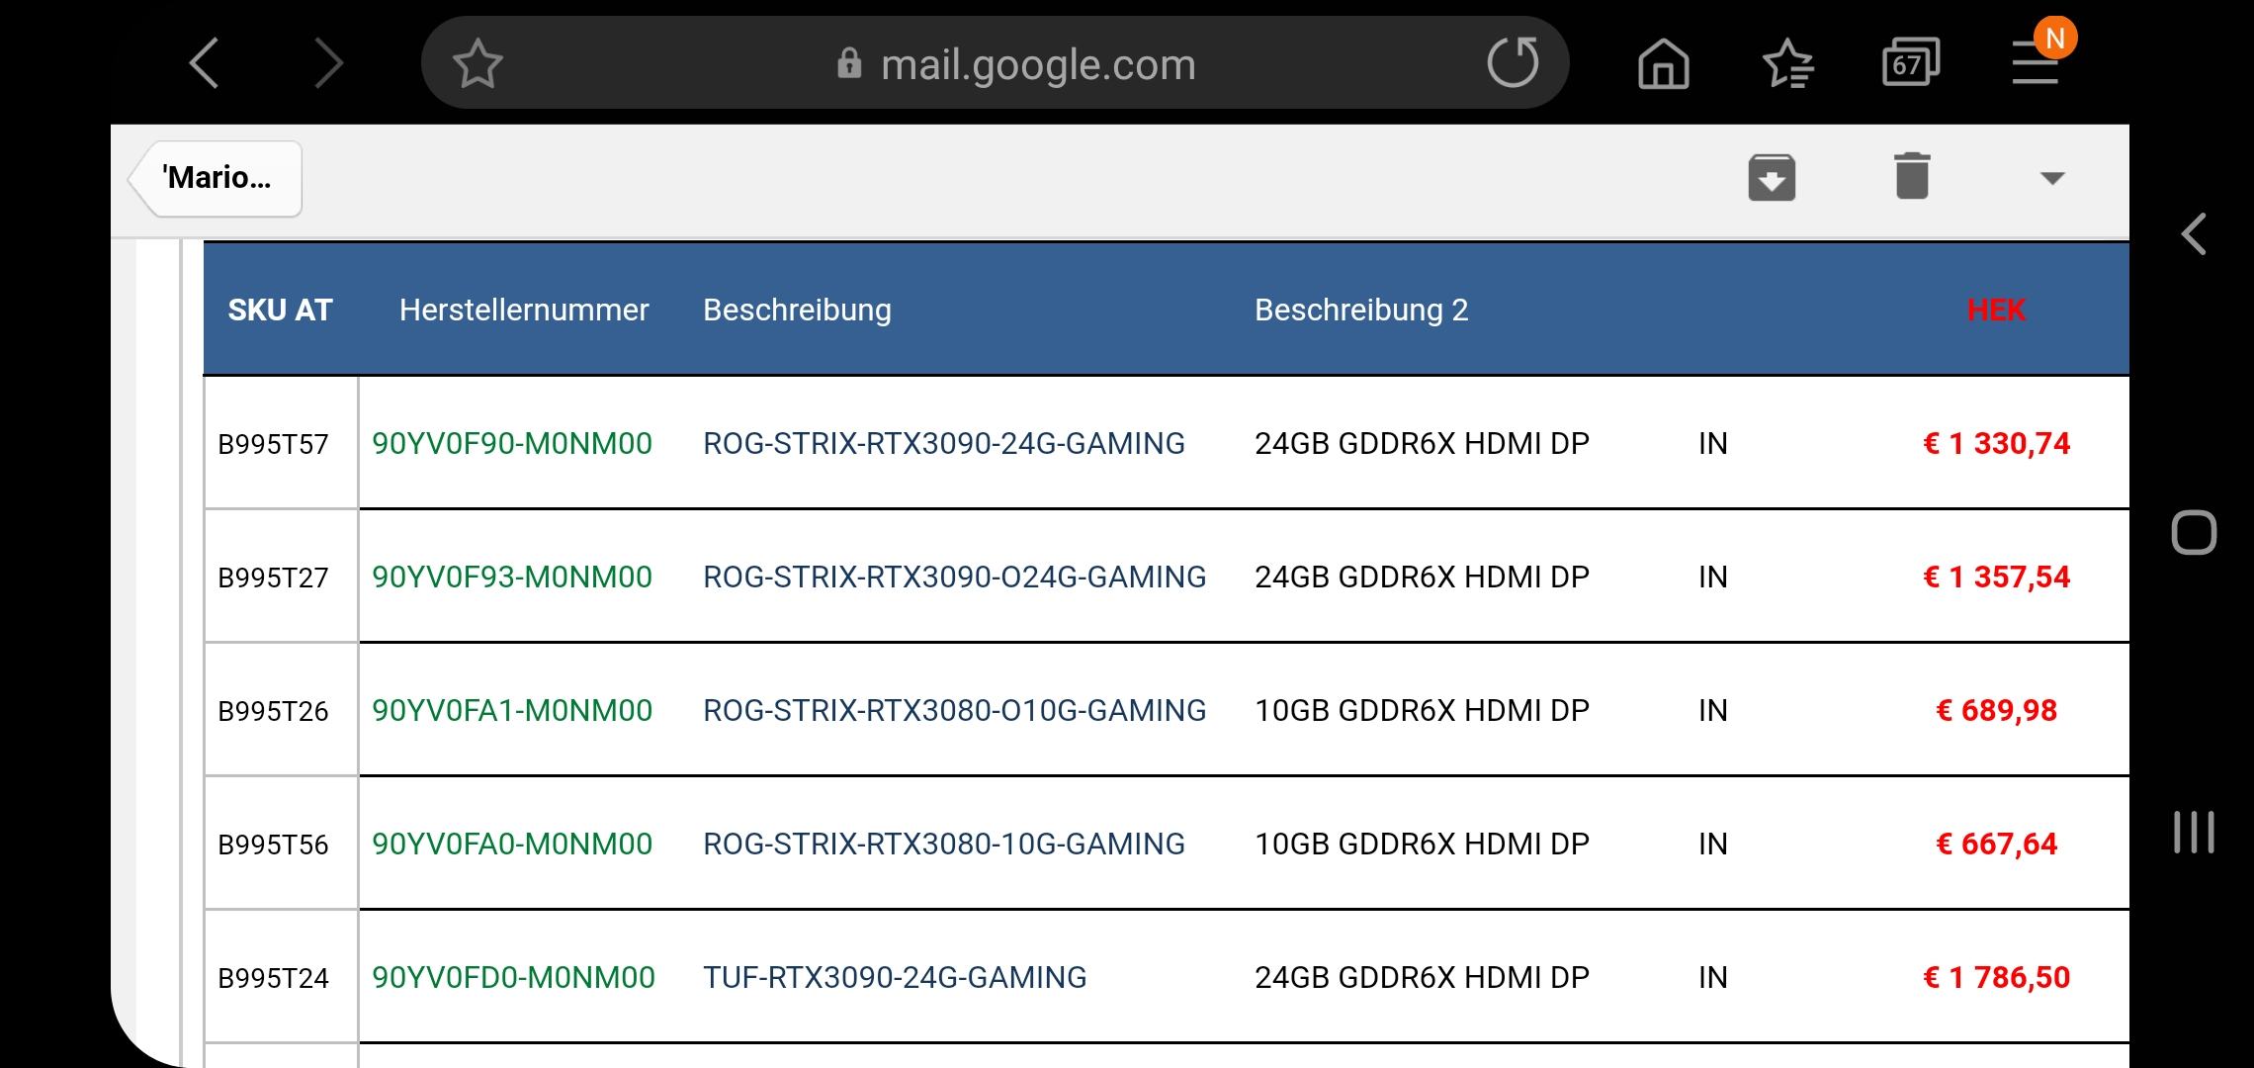Viewport: 2254px width, 1068px height.
Task: Click the red HEK column header
Action: 1996,311
